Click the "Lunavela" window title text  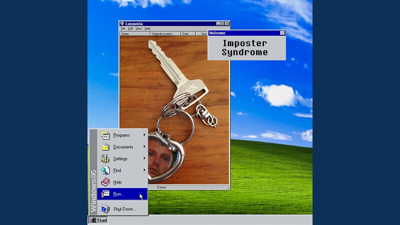click(x=134, y=24)
